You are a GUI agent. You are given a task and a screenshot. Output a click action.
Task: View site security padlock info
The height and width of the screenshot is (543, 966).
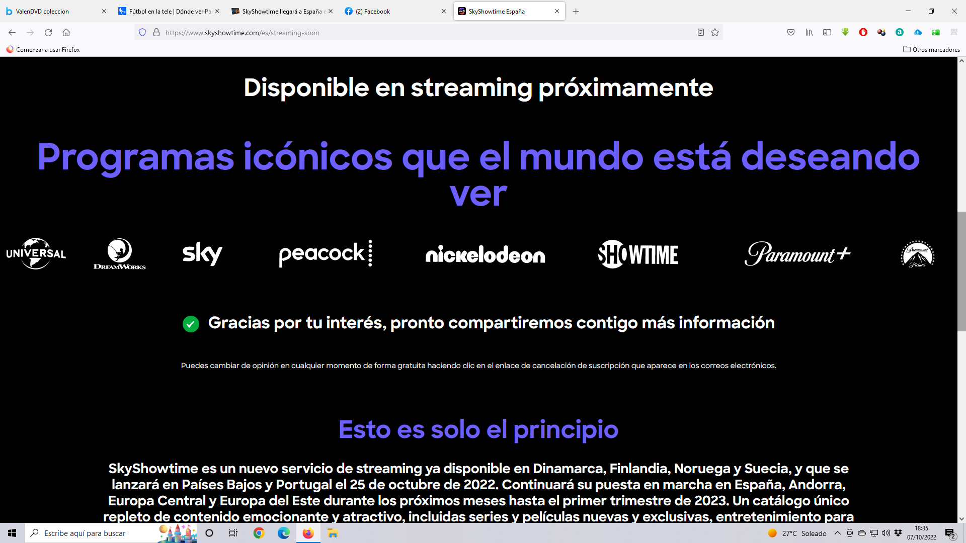pyautogui.click(x=156, y=33)
